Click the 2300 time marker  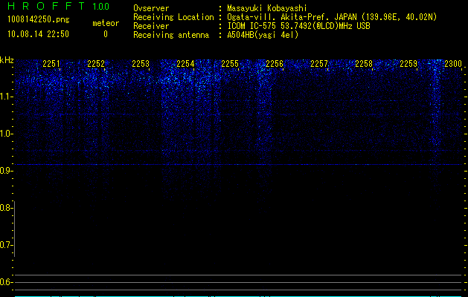[x=453, y=64]
